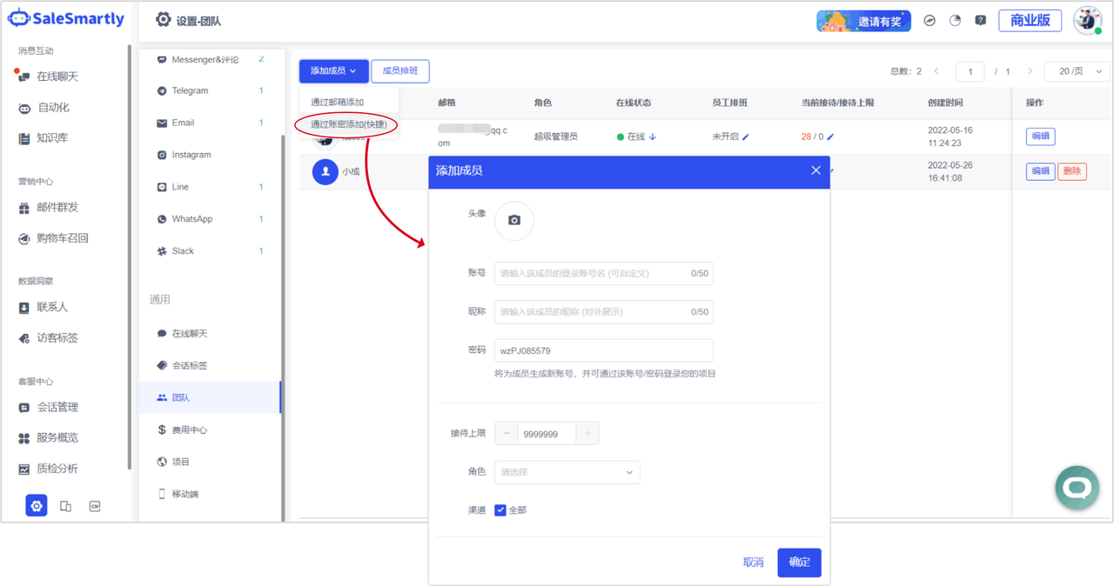Open the floating chat widget bubble

pyautogui.click(x=1077, y=488)
